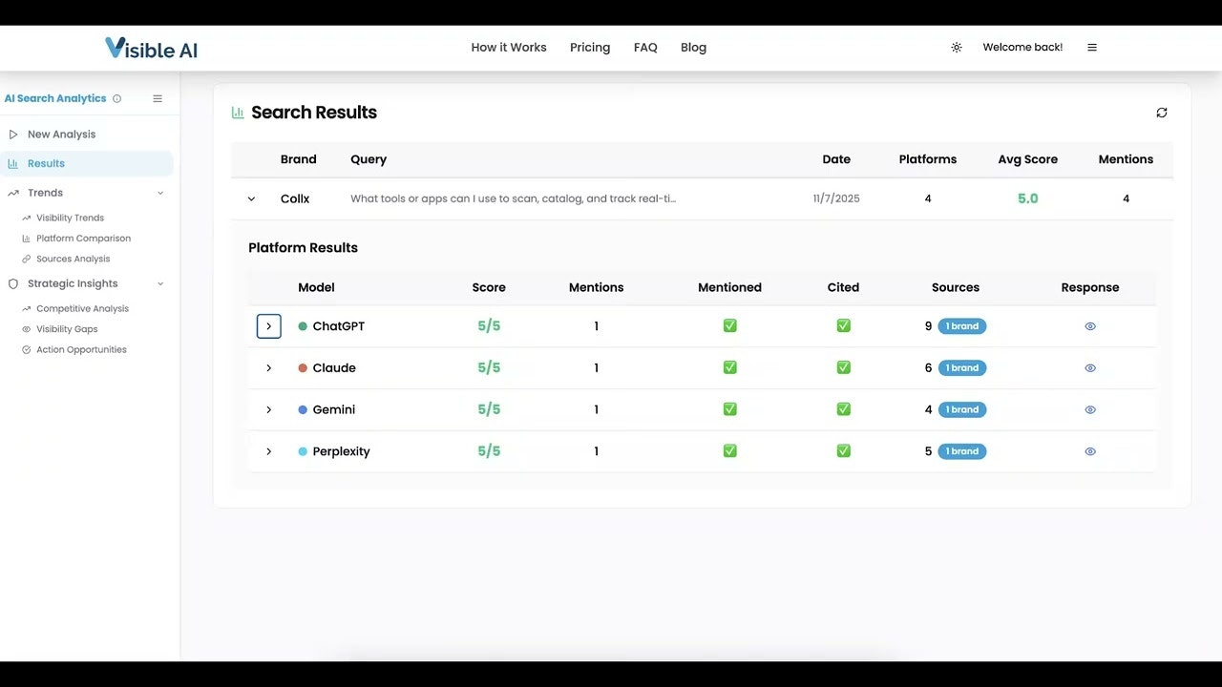1222x687 pixels.
Task: Open Visibility Gaps under Strategic Insights
Action: click(x=67, y=328)
